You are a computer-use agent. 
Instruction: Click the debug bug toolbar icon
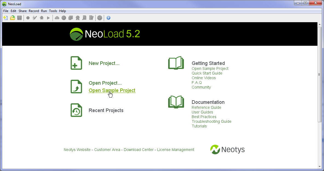[x=42, y=18]
